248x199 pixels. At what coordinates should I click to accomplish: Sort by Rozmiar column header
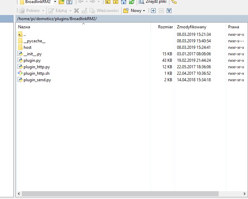165,27
